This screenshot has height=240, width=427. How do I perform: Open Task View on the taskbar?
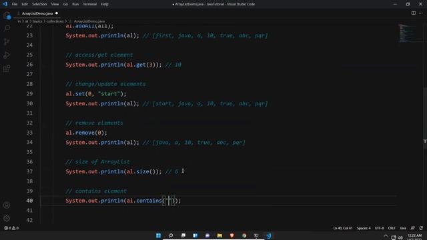tap(183, 235)
